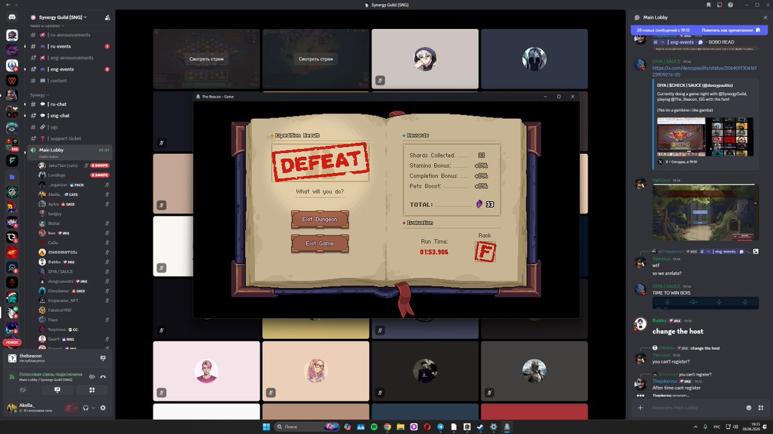
Task: Open user settings gear icon
Action: coord(102,408)
